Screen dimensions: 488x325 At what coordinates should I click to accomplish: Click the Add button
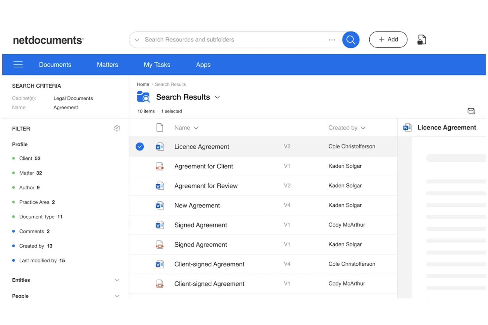coord(388,40)
